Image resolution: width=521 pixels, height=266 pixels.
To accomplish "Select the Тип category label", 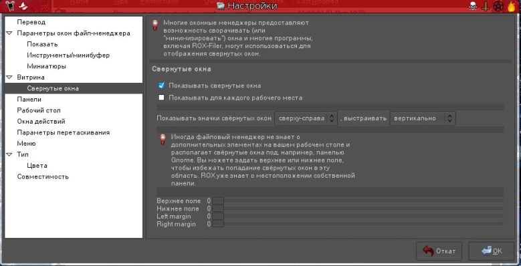I will 23,154.
